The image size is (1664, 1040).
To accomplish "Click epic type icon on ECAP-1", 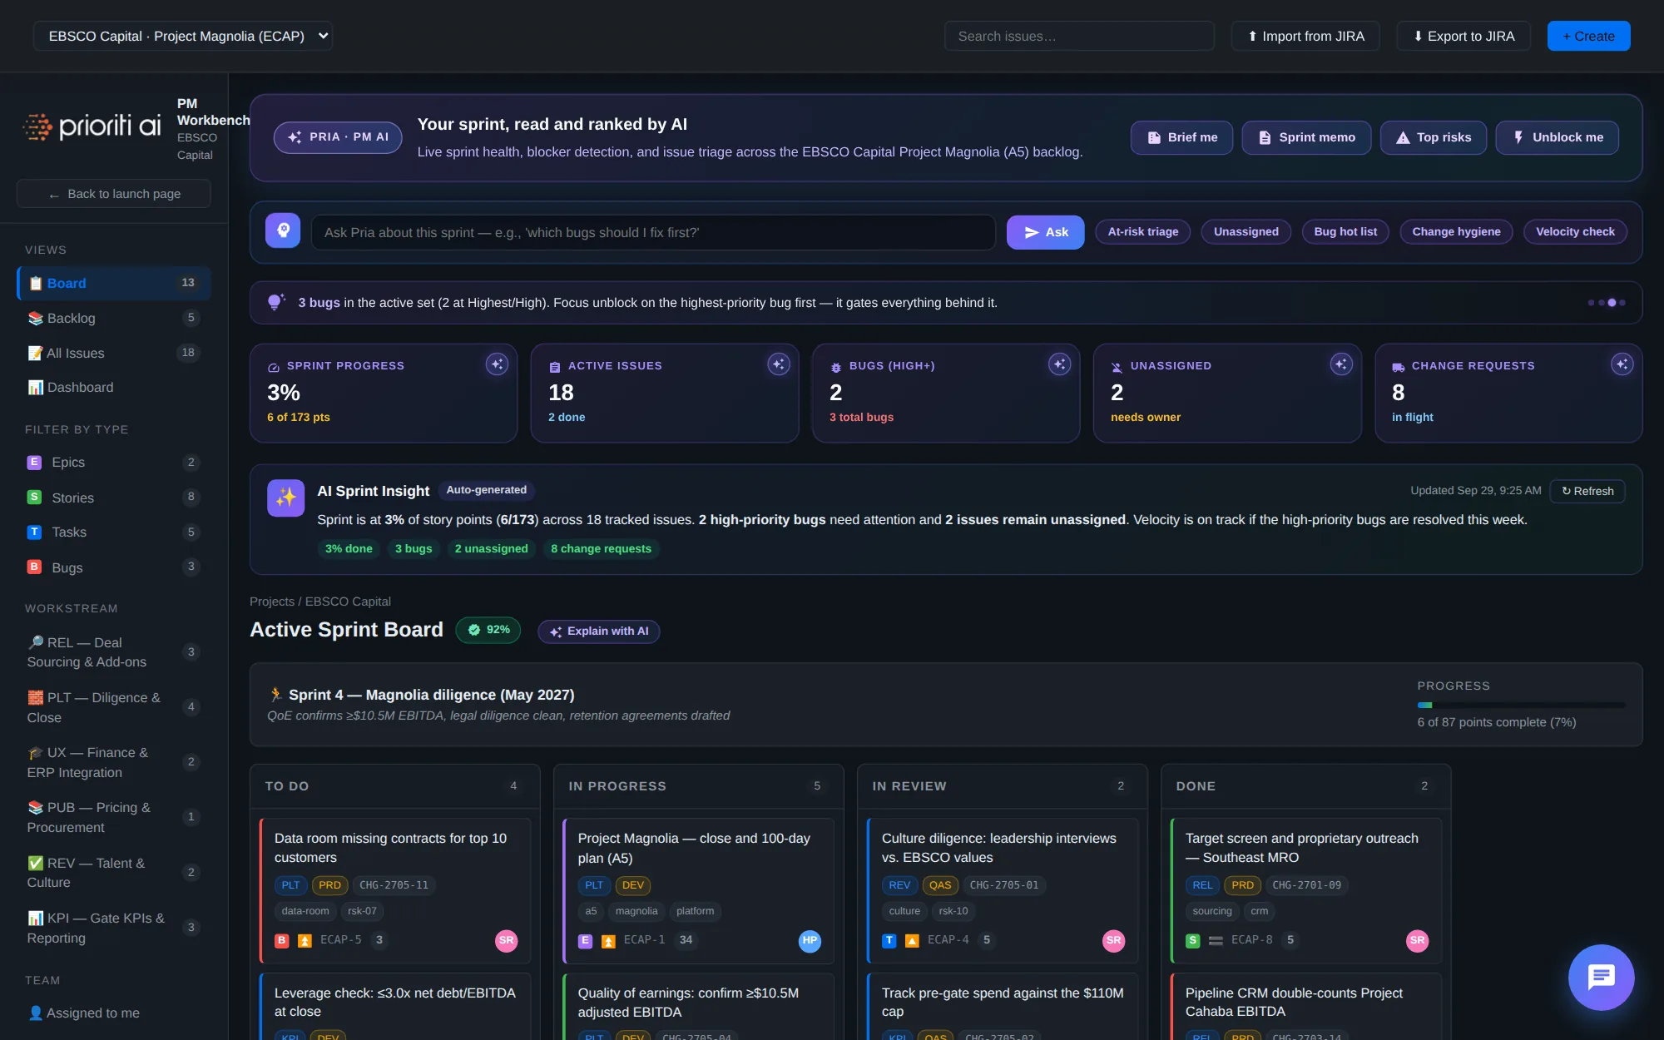I will point(585,940).
